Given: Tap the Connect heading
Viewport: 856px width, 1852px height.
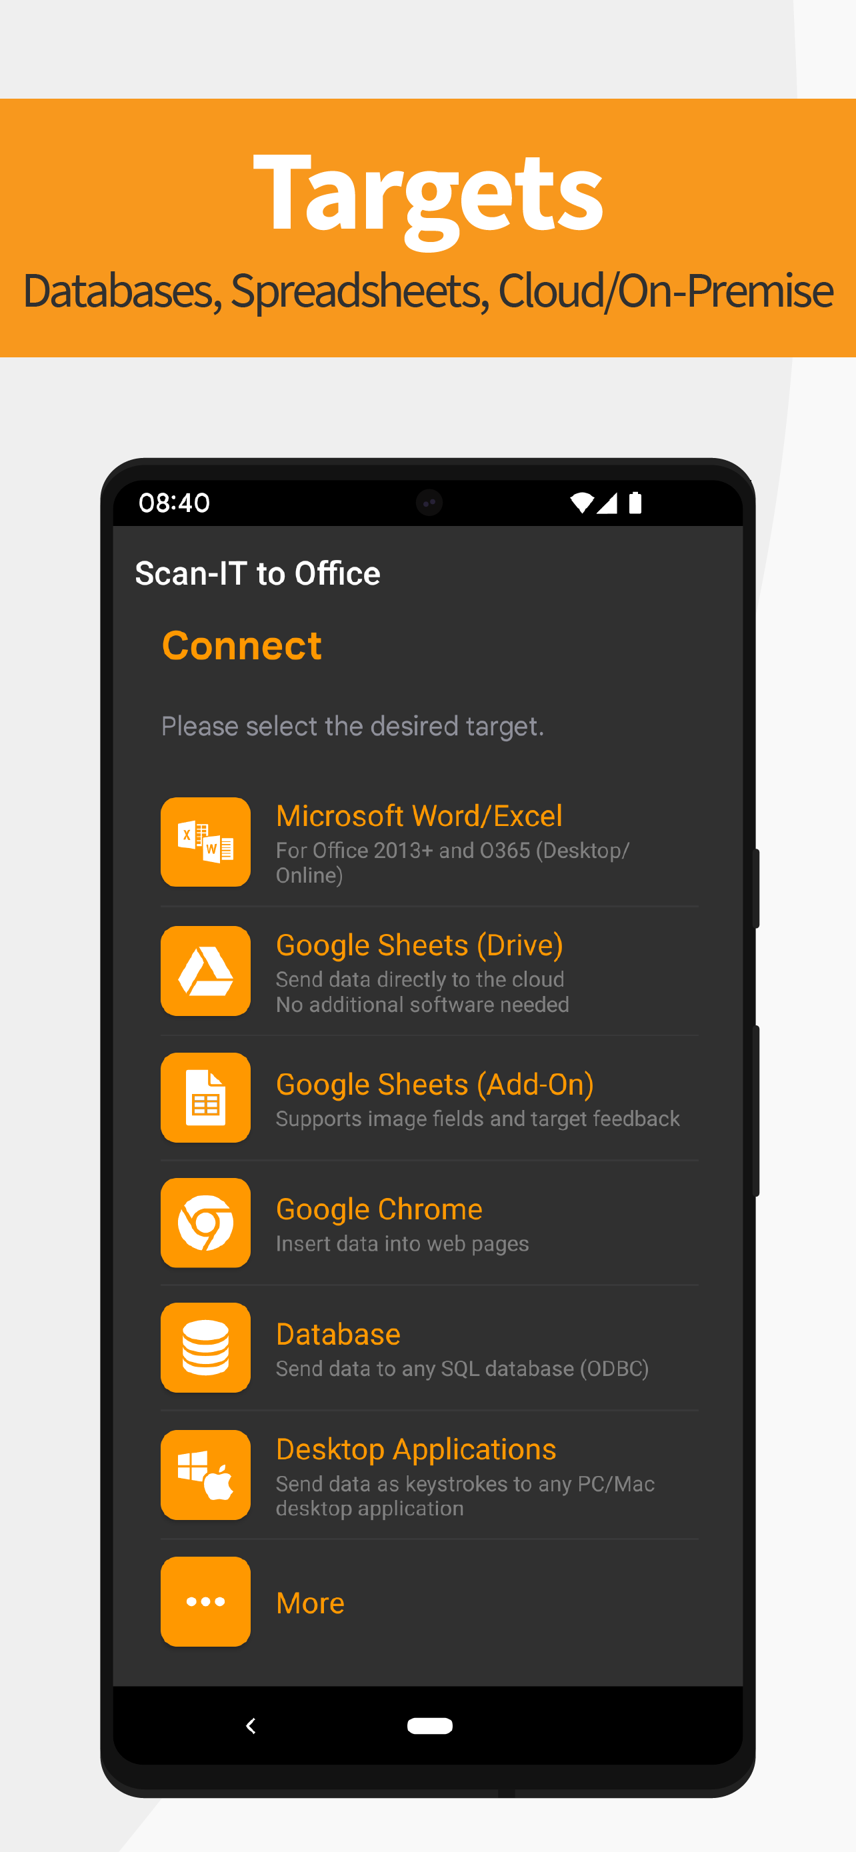Looking at the screenshot, I should point(241,645).
